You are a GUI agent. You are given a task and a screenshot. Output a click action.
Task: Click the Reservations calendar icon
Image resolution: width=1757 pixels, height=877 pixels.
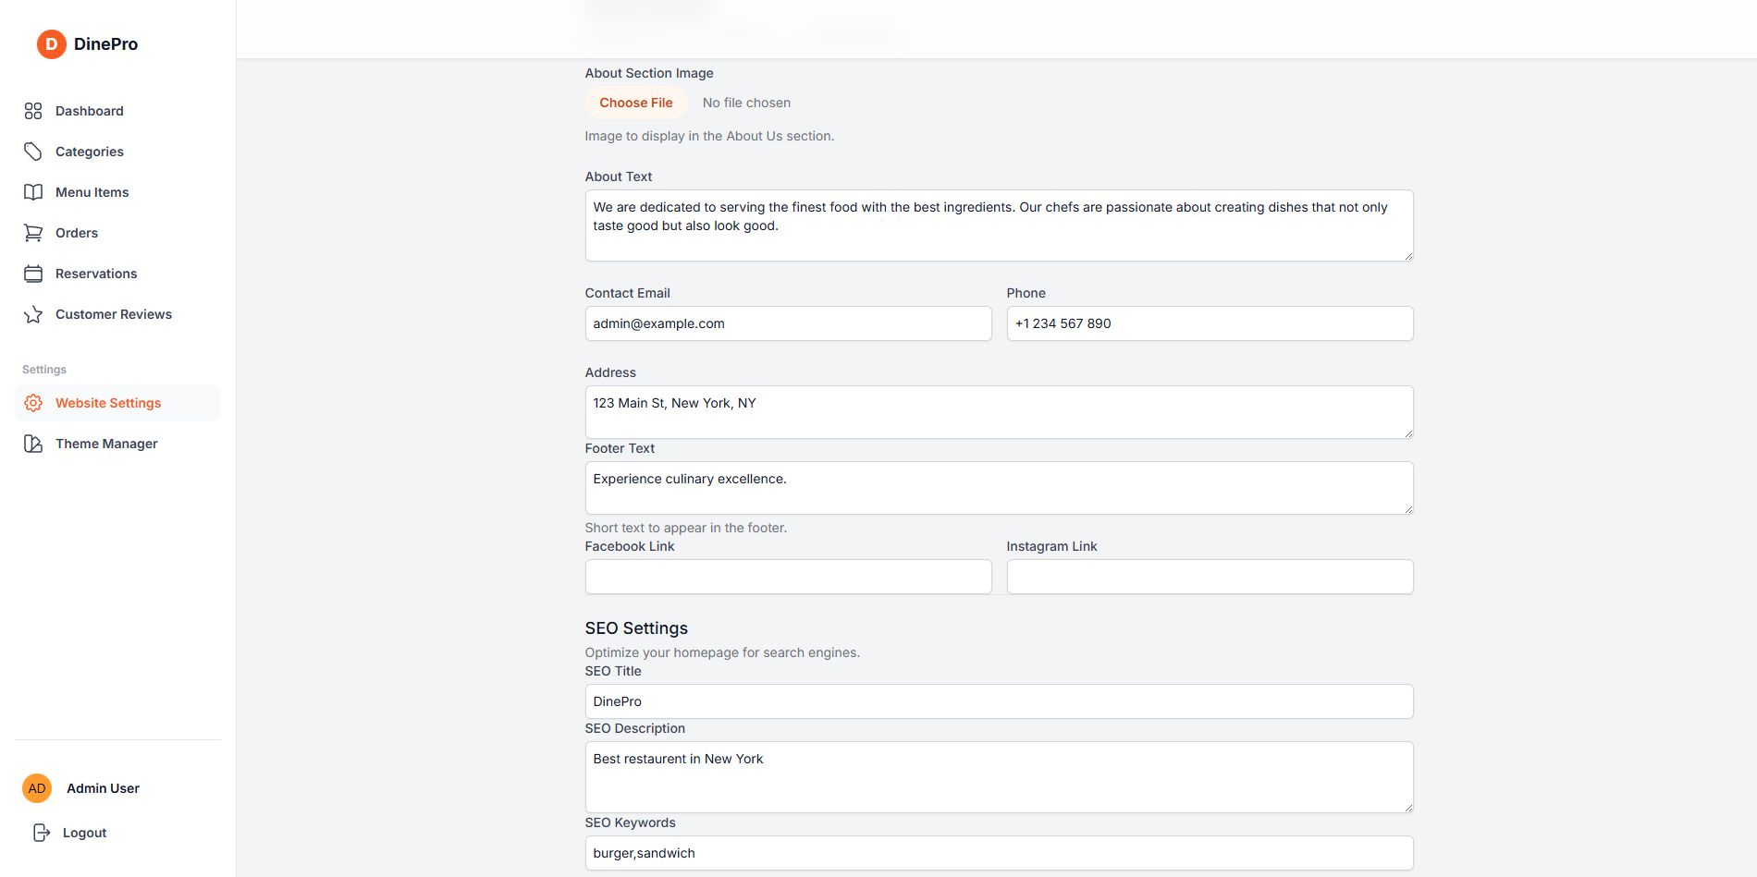(33, 274)
